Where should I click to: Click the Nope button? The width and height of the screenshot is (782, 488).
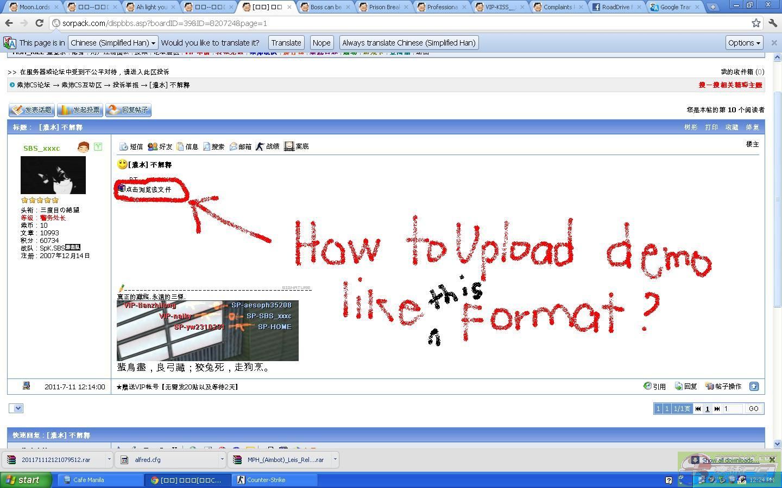pos(321,43)
